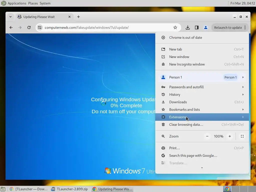
Task: Open the downloads toolbar icon
Action: click(188, 27)
